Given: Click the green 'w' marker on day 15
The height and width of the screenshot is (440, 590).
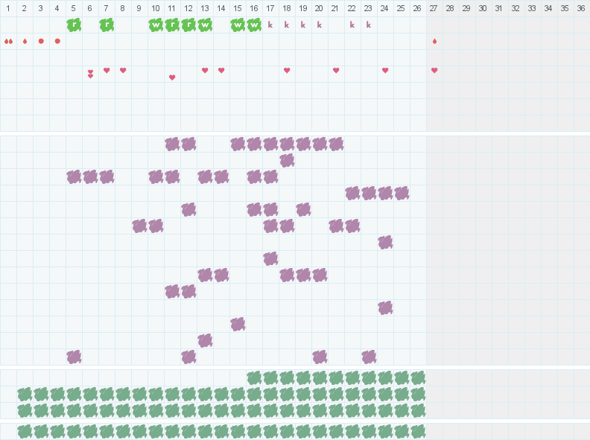Looking at the screenshot, I should coord(238,25).
